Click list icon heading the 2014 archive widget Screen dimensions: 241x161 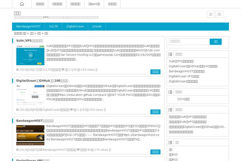click(x=170, y=92)
